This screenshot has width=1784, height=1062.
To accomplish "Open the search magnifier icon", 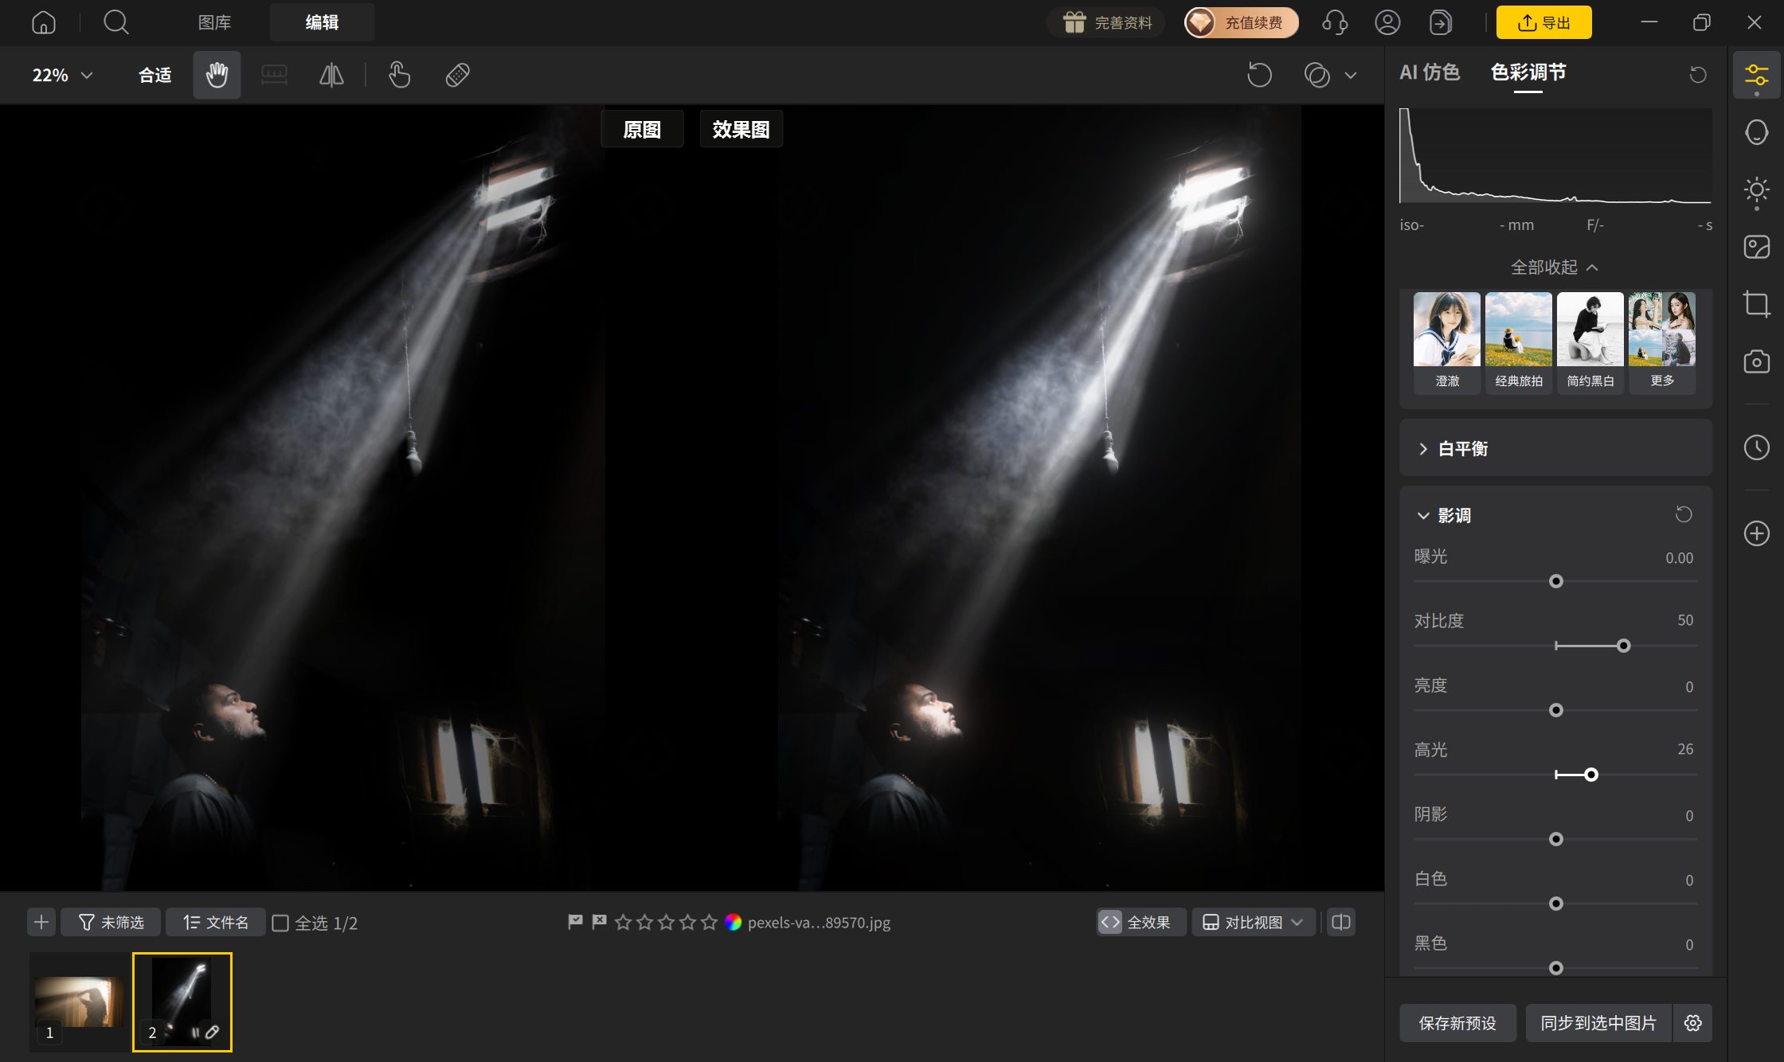I will click(x=116, y=22).
